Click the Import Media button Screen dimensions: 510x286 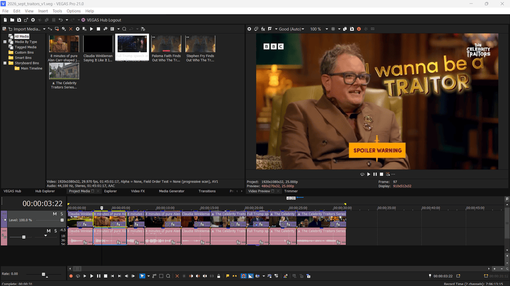click(24, 29)
